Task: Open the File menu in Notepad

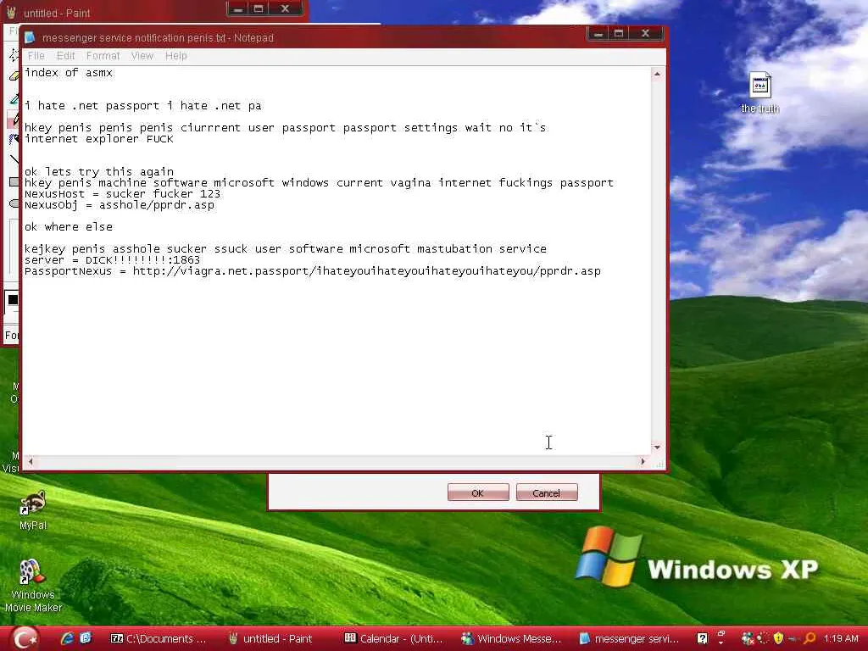Action: coord(36,56)
